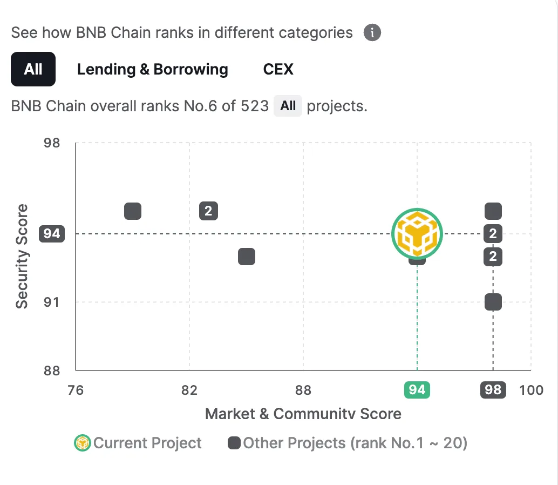Open the CEX category tab
The height and width of the screenshot is (485, 558).
click(278, 69)
